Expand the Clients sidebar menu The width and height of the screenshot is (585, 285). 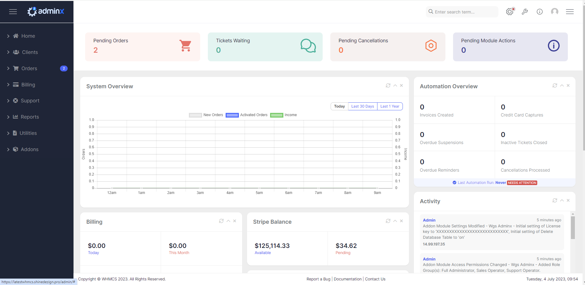click(30, 52)
